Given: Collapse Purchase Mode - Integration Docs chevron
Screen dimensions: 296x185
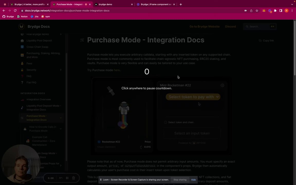Looking at the screenshot, I should tap(61, 118).
